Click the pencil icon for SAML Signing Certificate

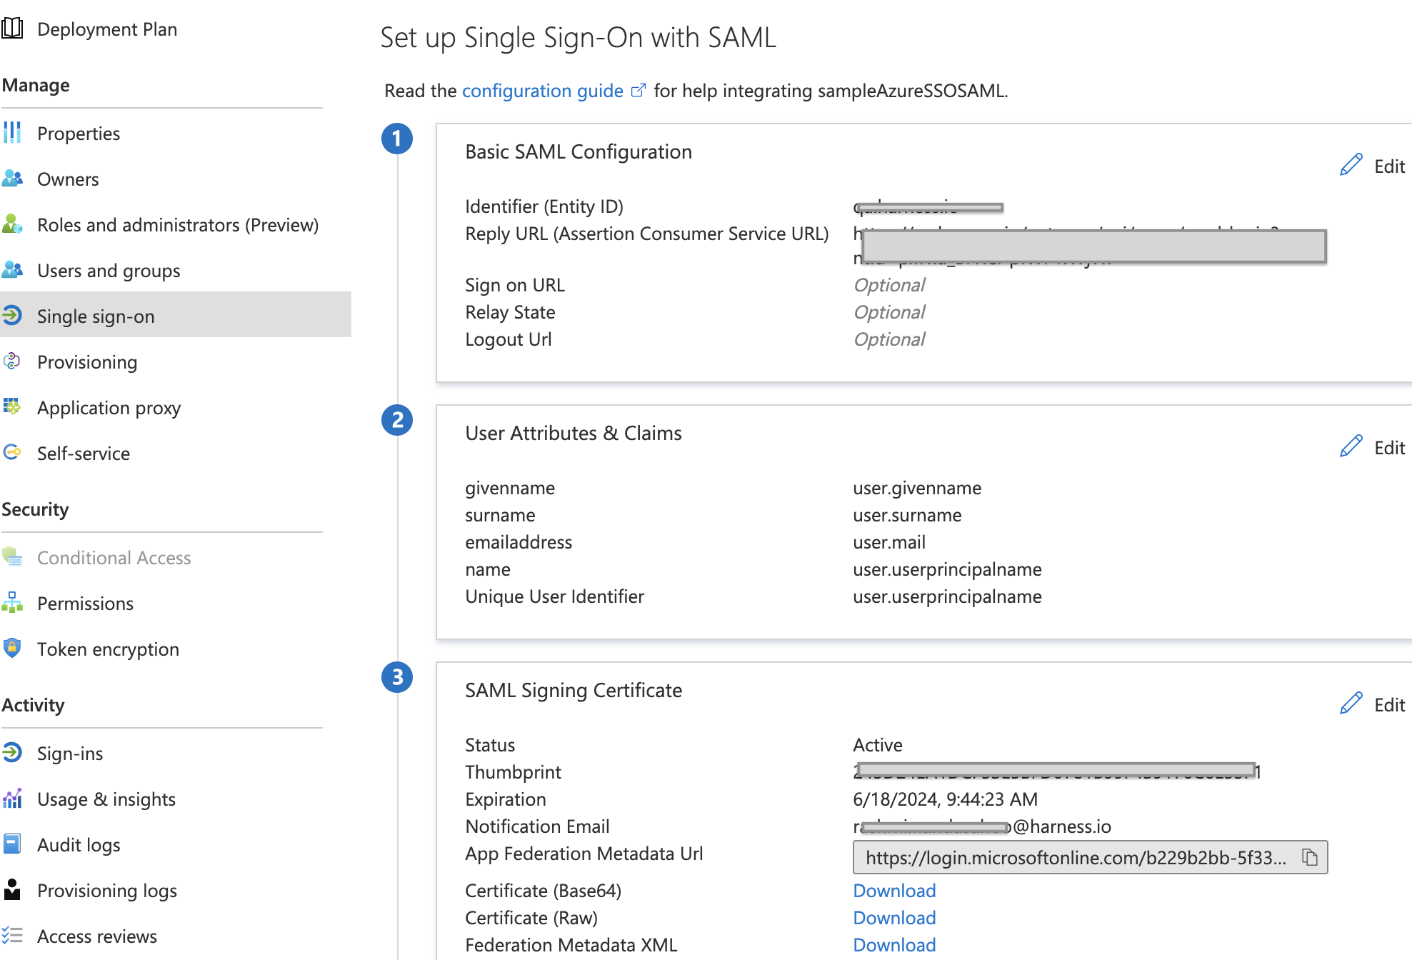point(1351,704)
